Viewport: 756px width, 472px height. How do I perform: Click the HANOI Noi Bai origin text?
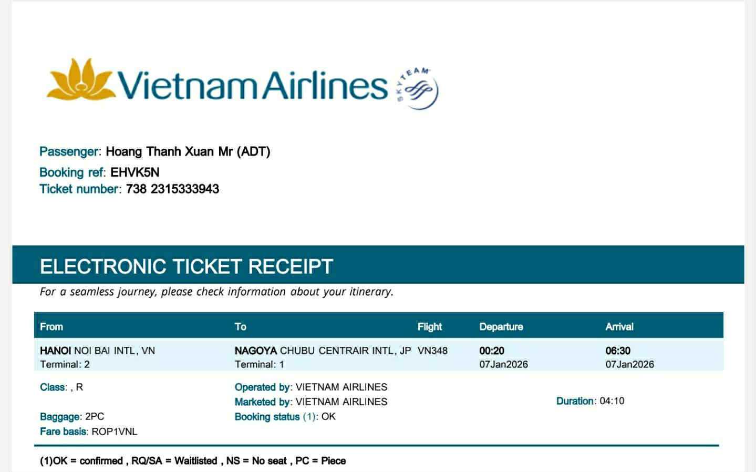[97, 351]
